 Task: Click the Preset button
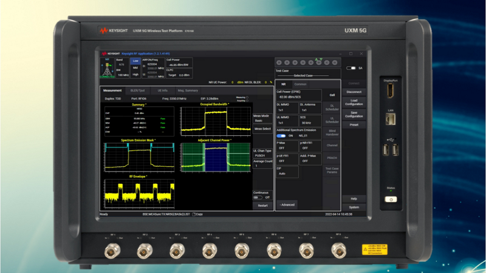pyautogui.click(x=354, y=125)
